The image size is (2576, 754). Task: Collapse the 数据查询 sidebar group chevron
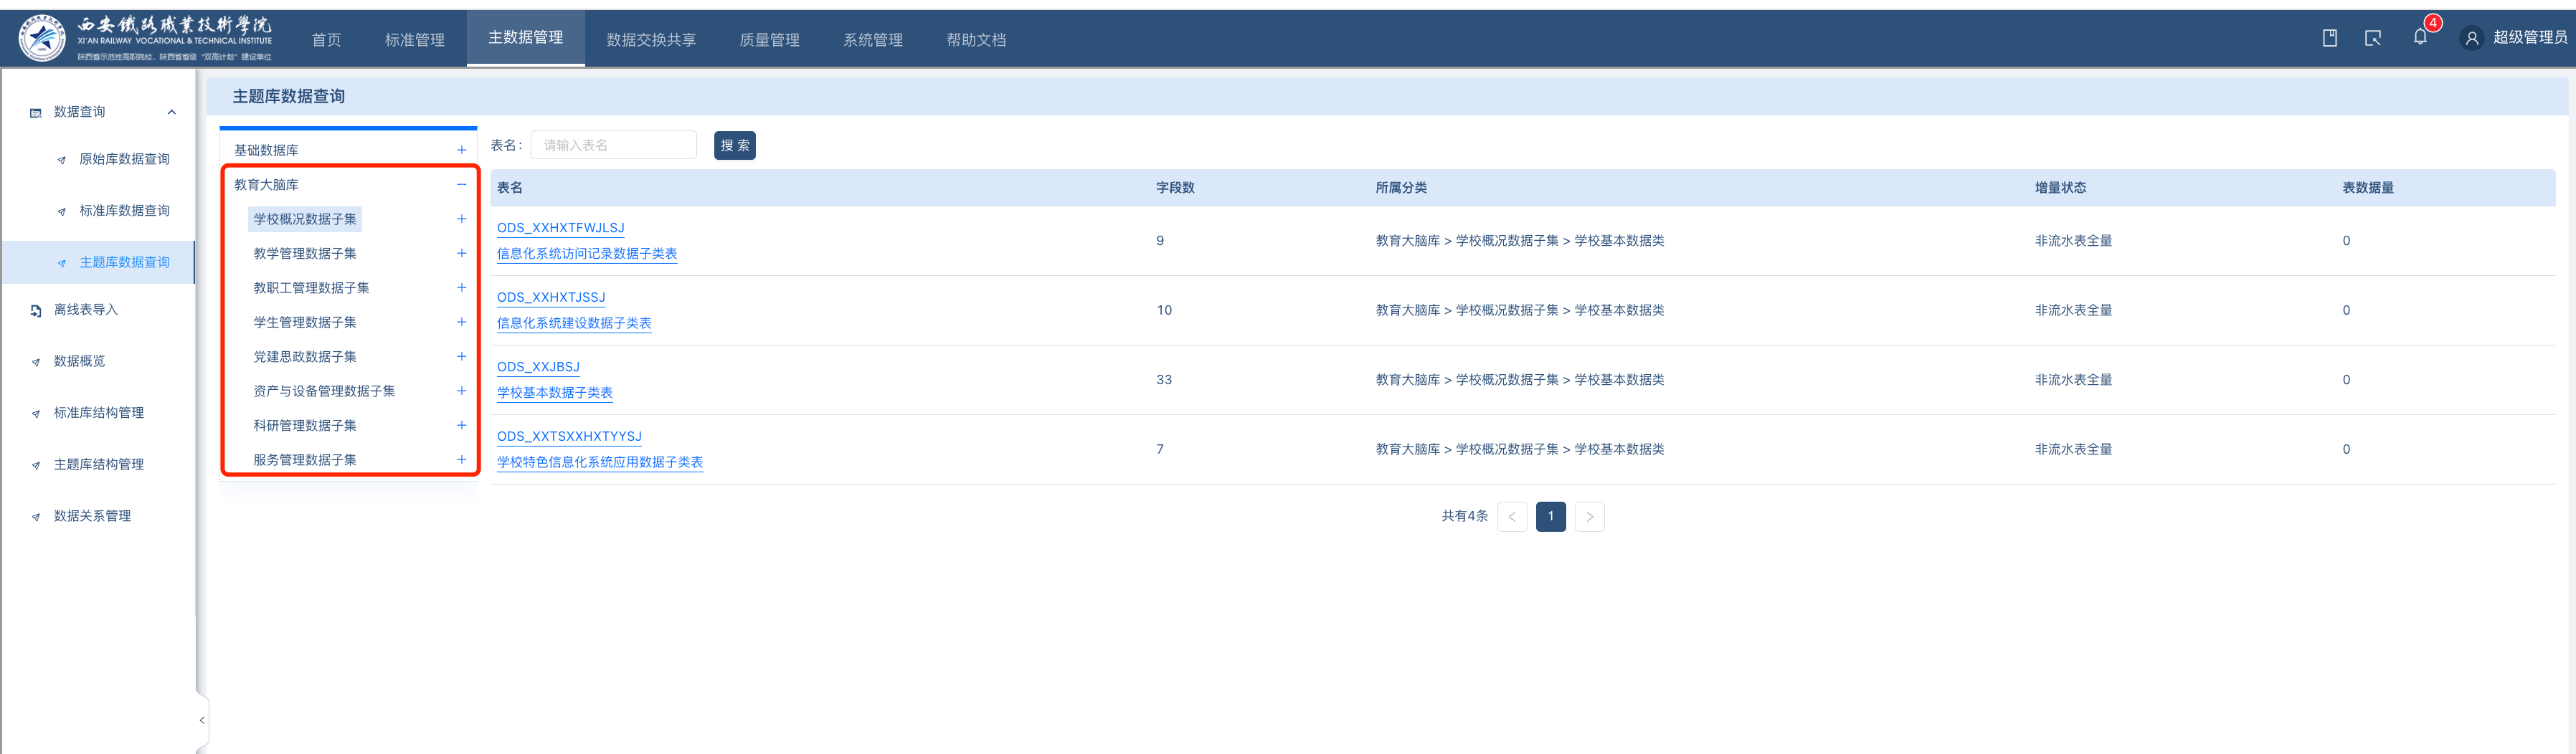coord(172,112)
